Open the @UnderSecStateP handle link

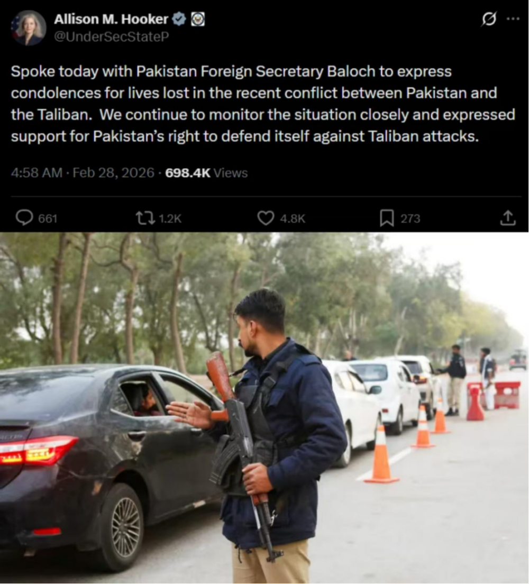(112, 36)
